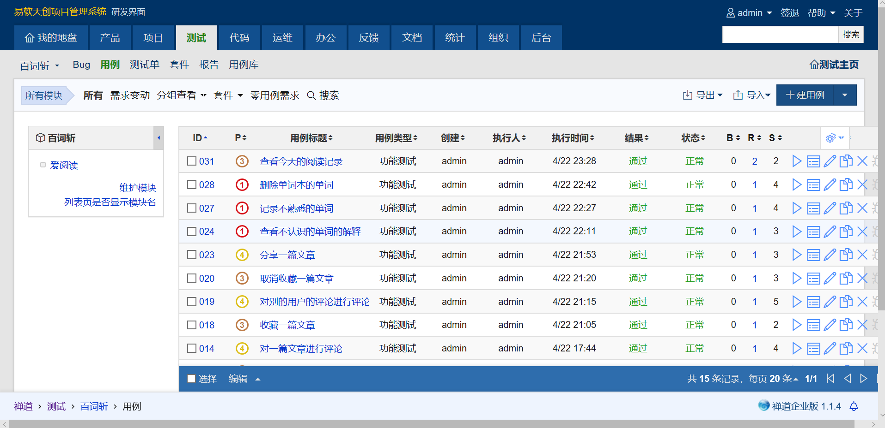This screenshot has height=428, width=885.
Task: Delete case 023 with X icon
Action: pyautogui.click(x=862, y=255)
